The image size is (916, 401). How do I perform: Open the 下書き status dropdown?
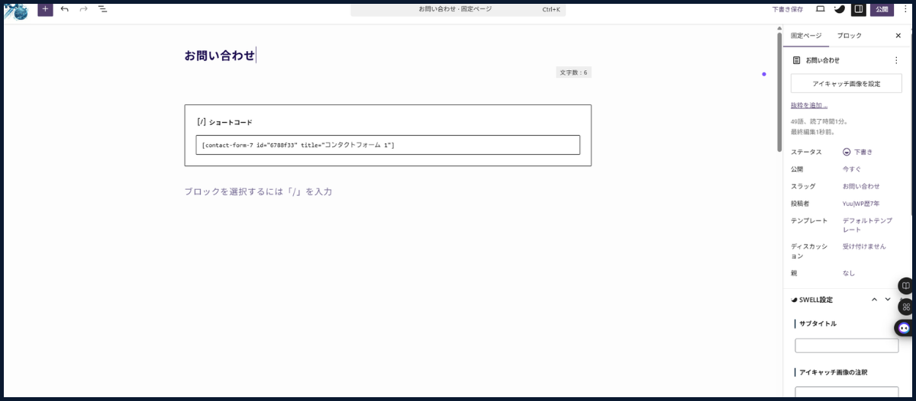(x=860, y=152)
